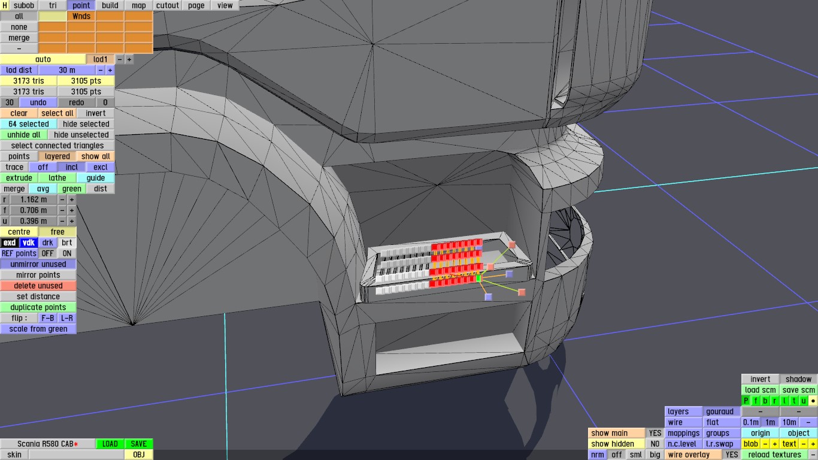The width and height of the screenshot is (818, 460).
Task: Set grid spacing to 10m
Action: click(789, 422)
